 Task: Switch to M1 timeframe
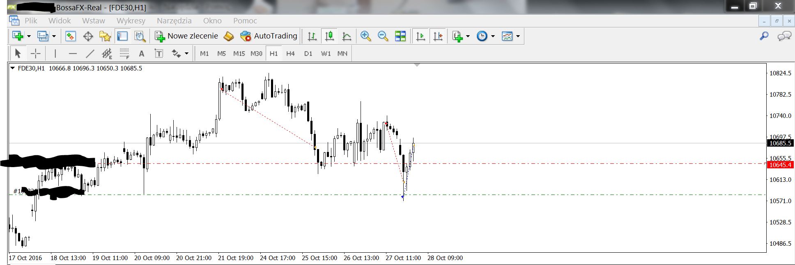coord(204,54)
